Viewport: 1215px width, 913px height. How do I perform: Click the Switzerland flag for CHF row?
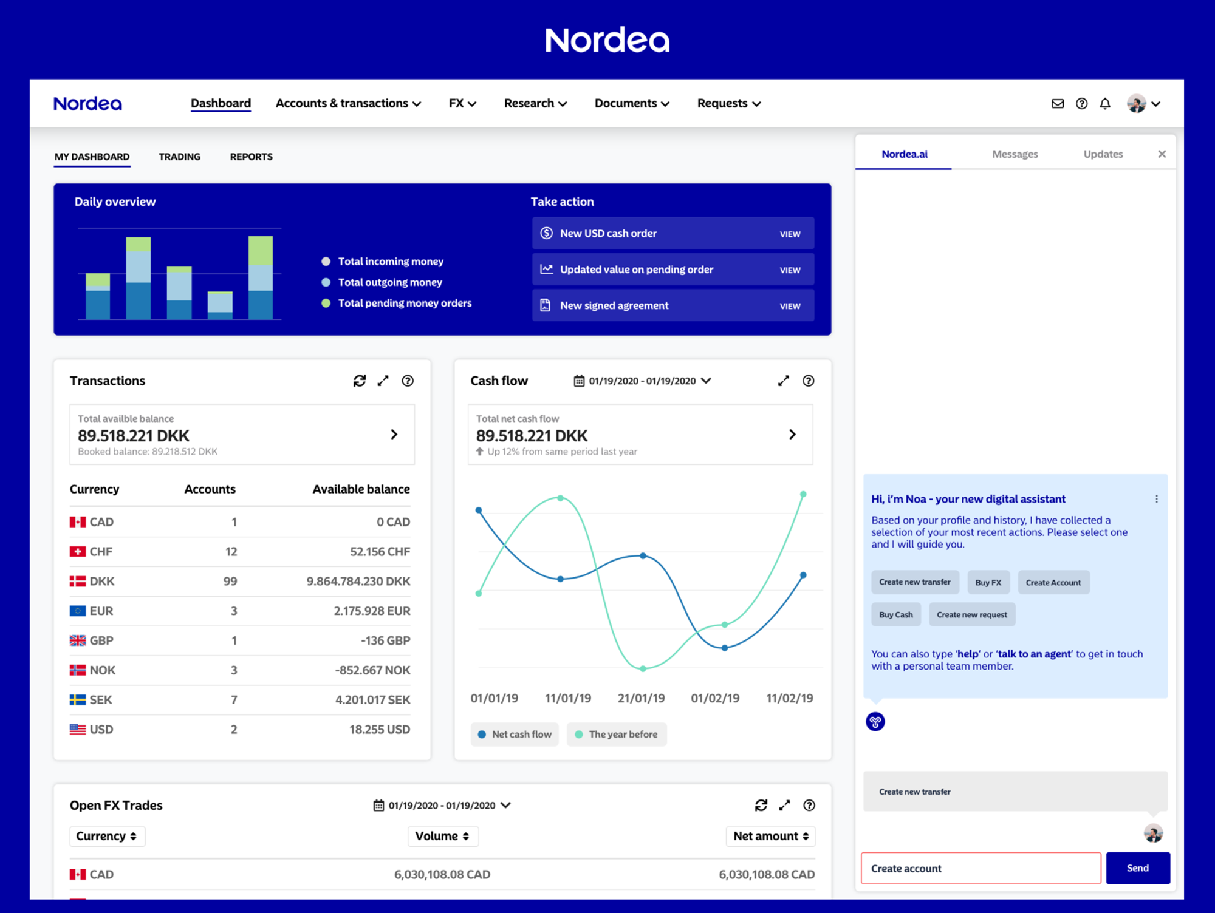(78, 552)
